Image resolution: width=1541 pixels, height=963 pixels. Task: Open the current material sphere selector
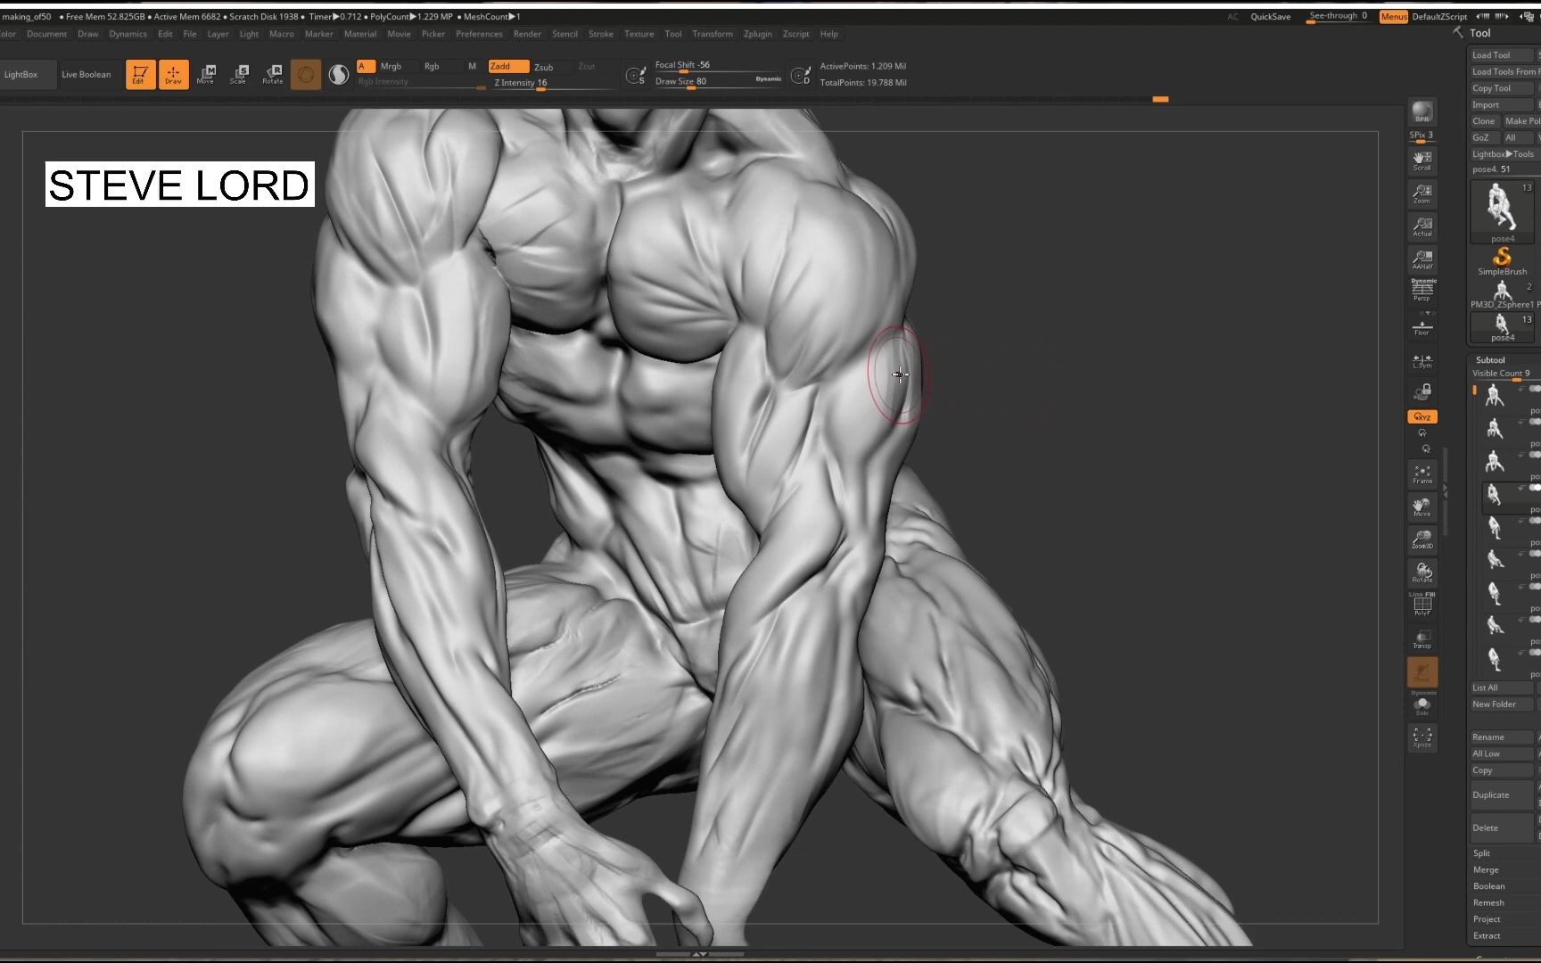[339, 75]
